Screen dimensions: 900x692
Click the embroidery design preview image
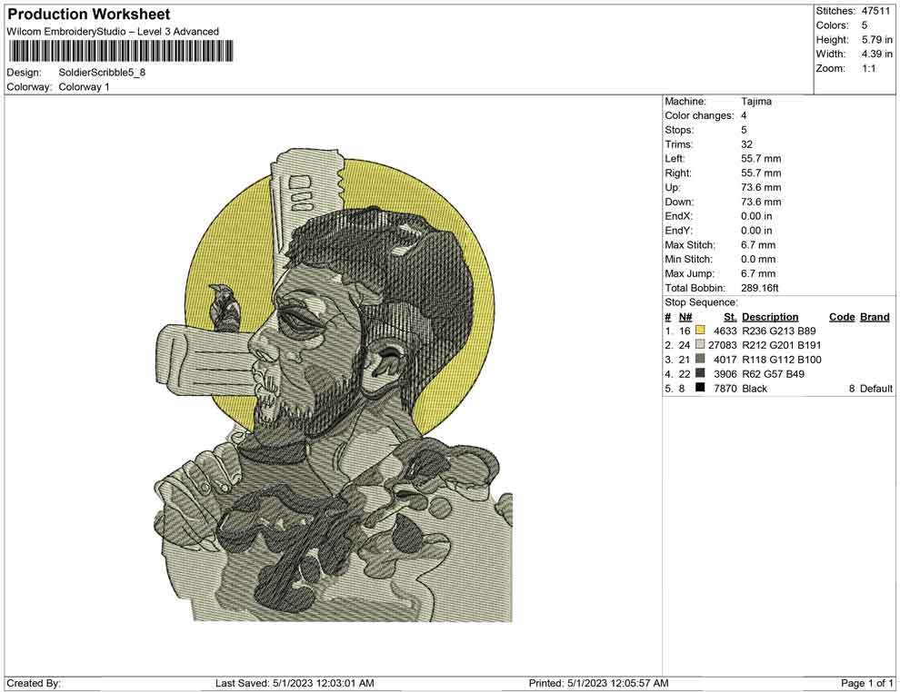[333, 385]
